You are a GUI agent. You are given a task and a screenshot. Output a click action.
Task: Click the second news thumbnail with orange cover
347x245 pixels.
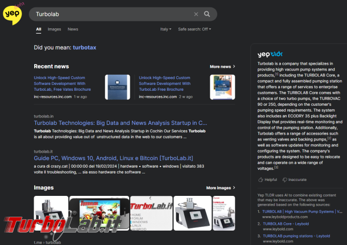(223, 87)
